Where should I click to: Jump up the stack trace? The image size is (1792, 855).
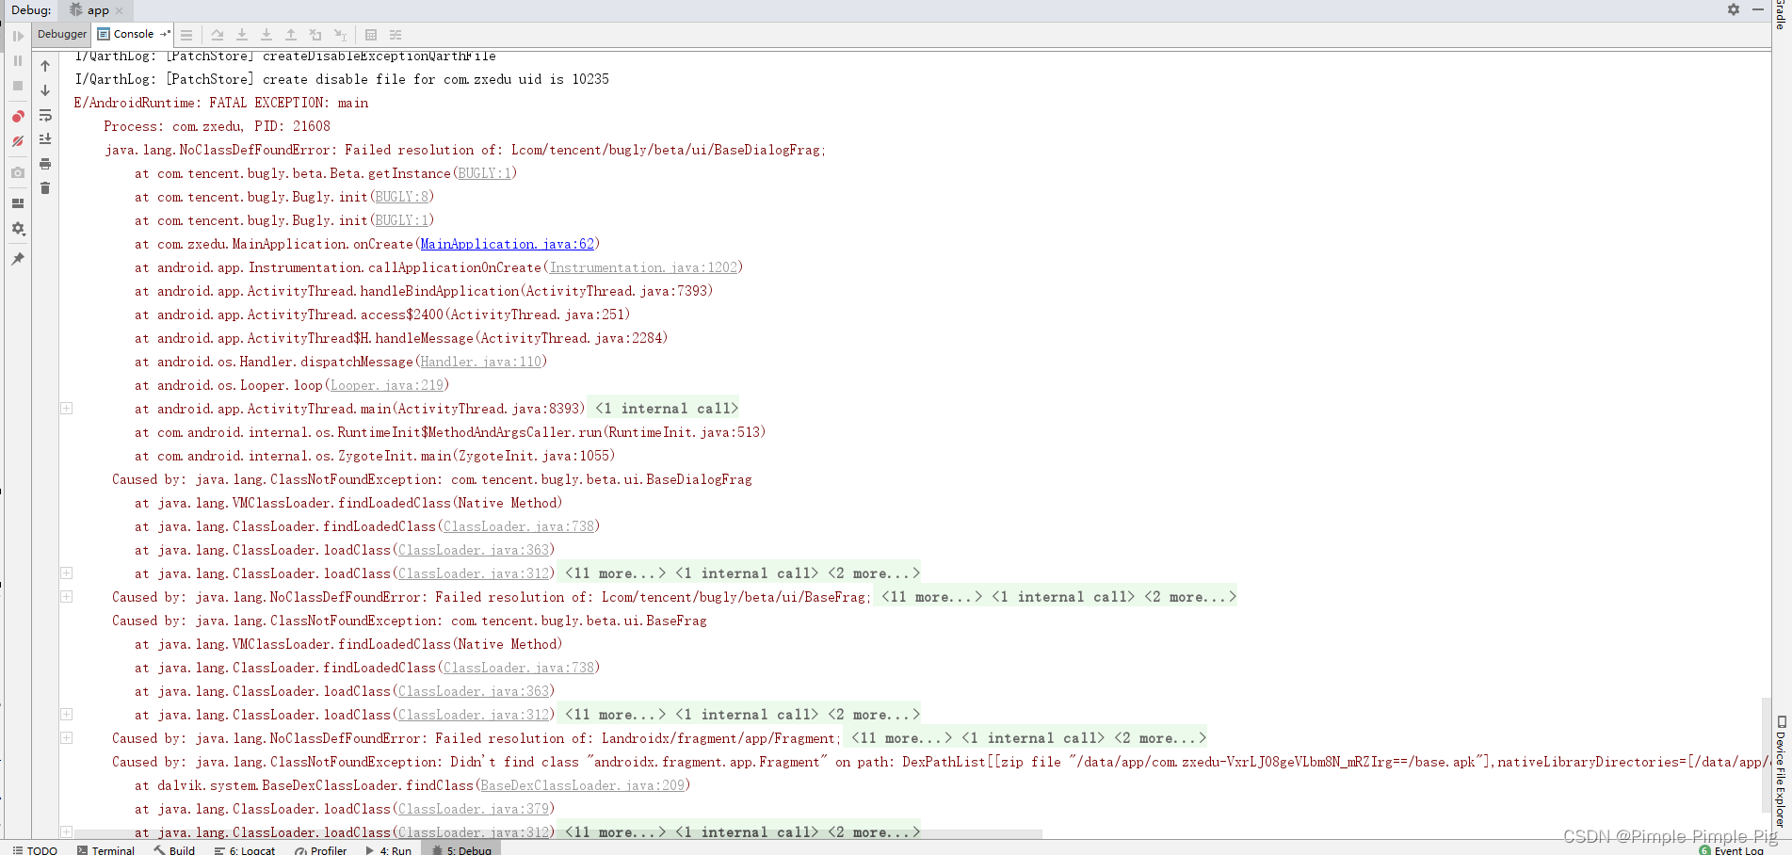(45, 66)
